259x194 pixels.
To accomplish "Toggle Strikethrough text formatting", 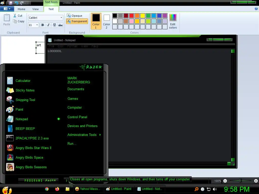I will (x=60, y=25).
